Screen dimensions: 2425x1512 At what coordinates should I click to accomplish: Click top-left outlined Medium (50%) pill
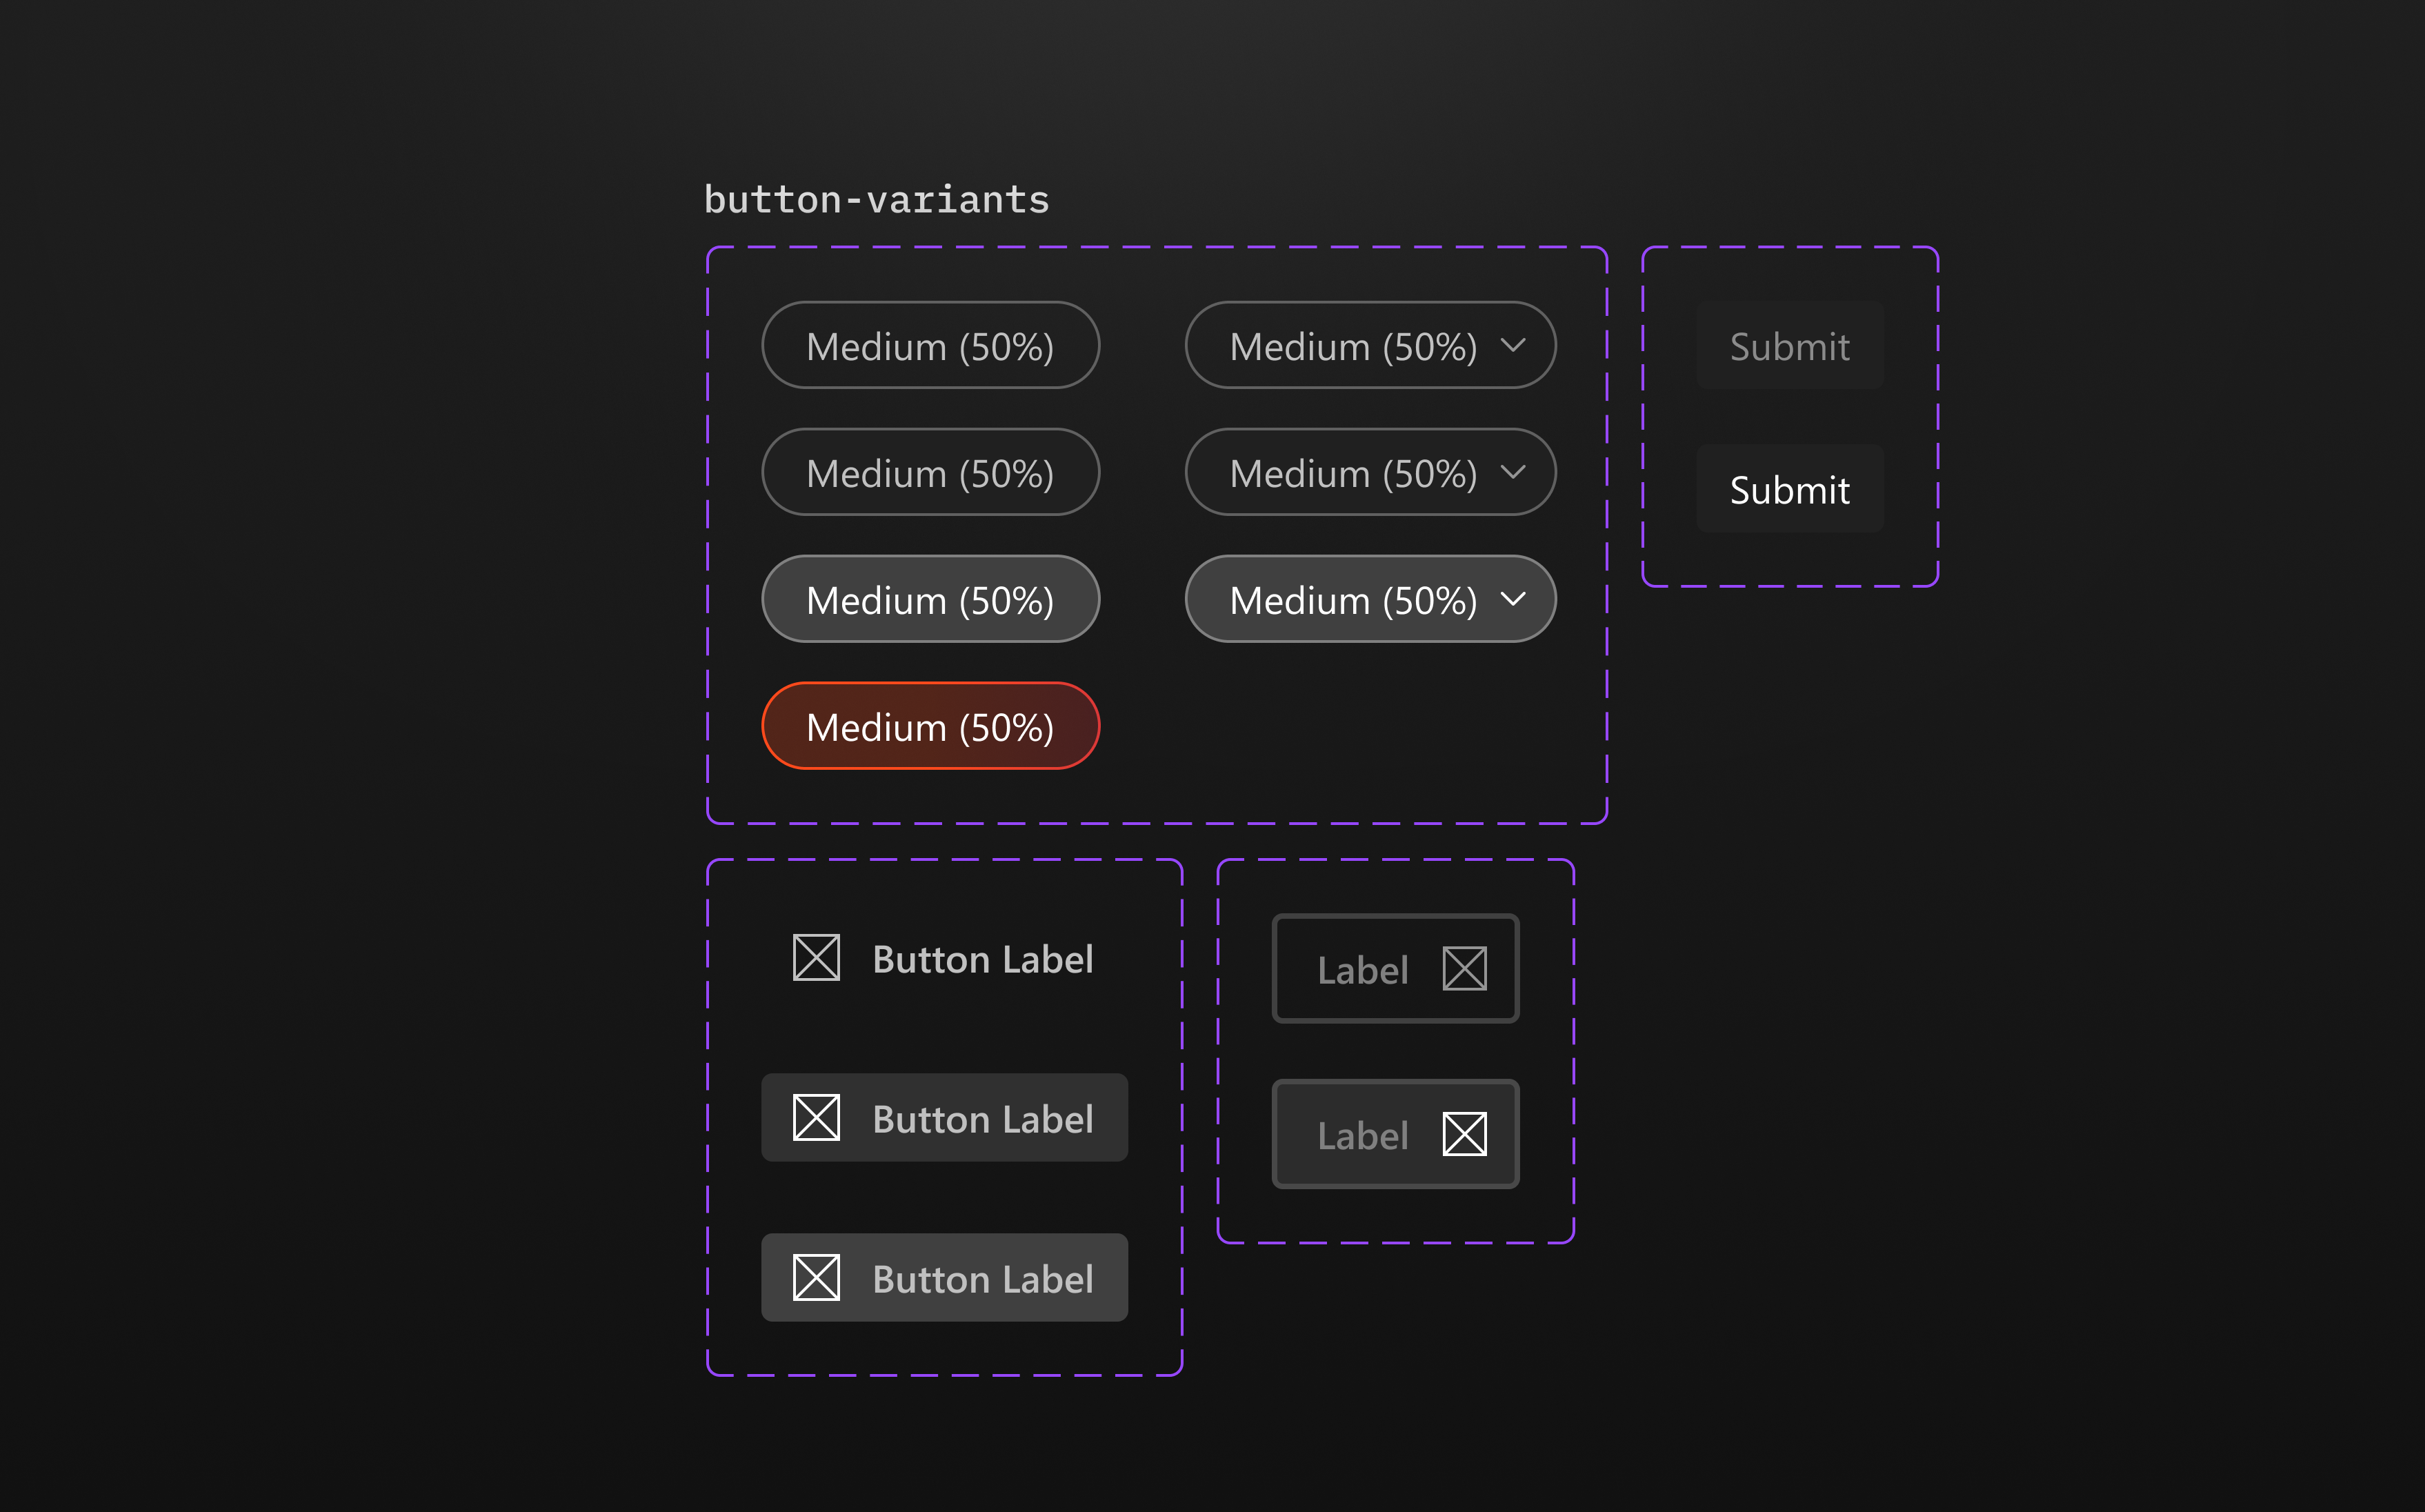tap(930, 346)
